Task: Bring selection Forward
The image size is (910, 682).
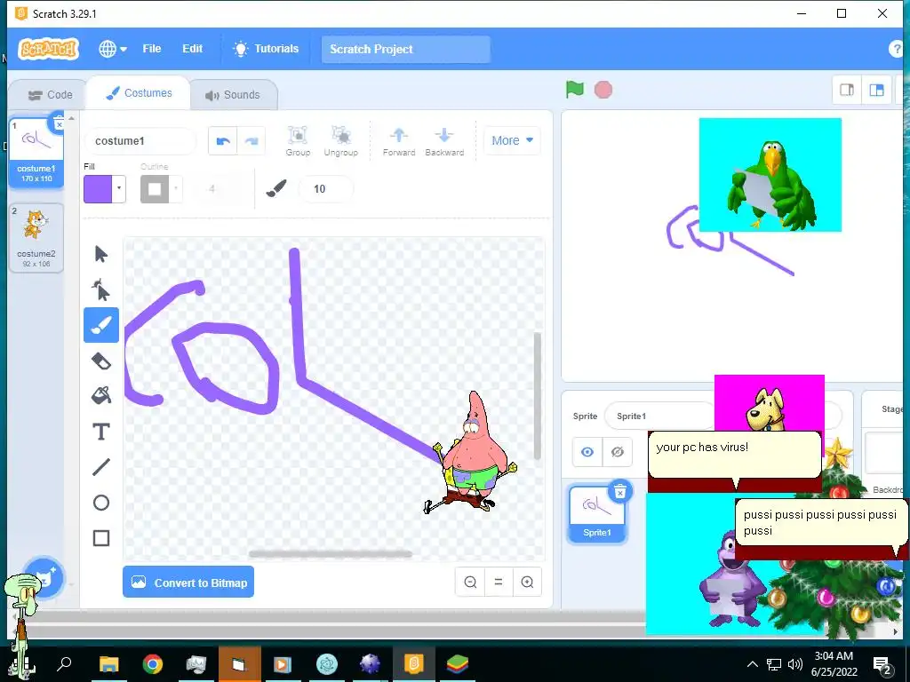Action: [x=399, y=141]
